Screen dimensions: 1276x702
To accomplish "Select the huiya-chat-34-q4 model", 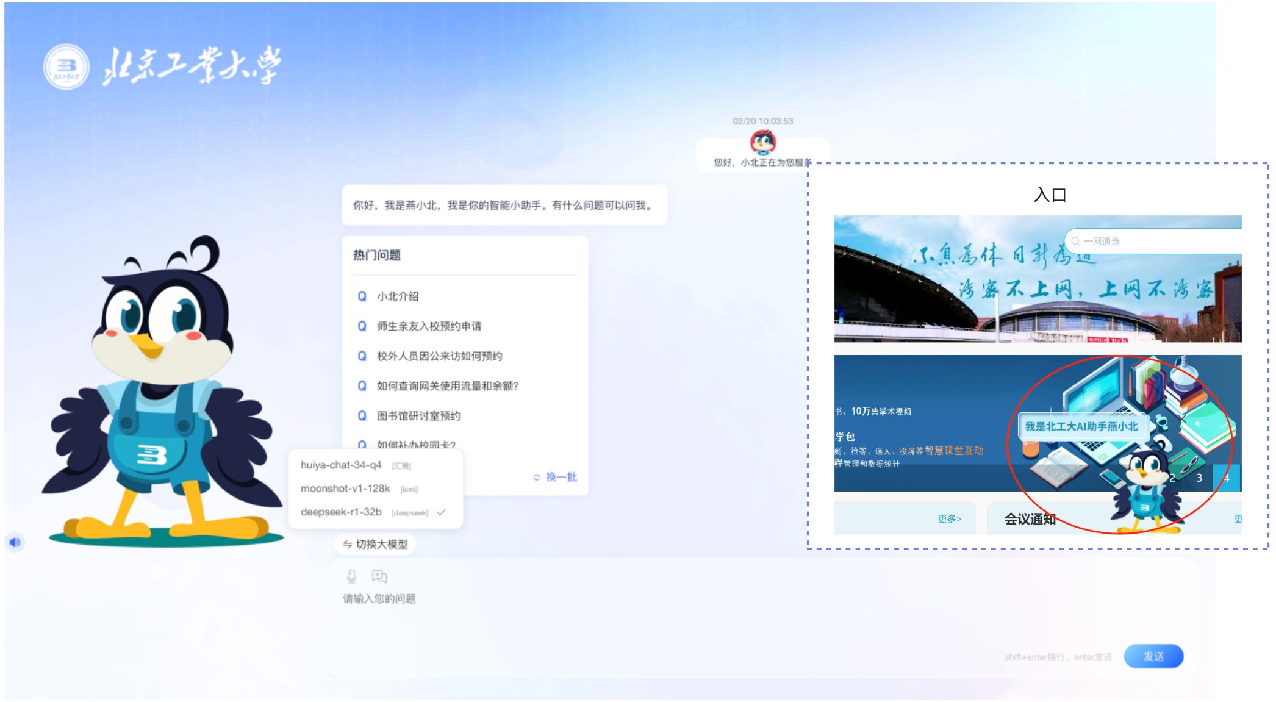I will (341, 465).
